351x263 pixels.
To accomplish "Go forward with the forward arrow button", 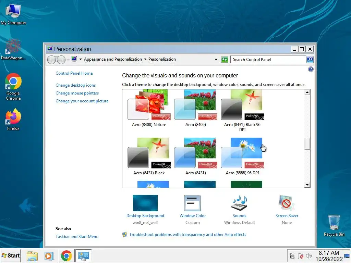I will tap(61, 60).
